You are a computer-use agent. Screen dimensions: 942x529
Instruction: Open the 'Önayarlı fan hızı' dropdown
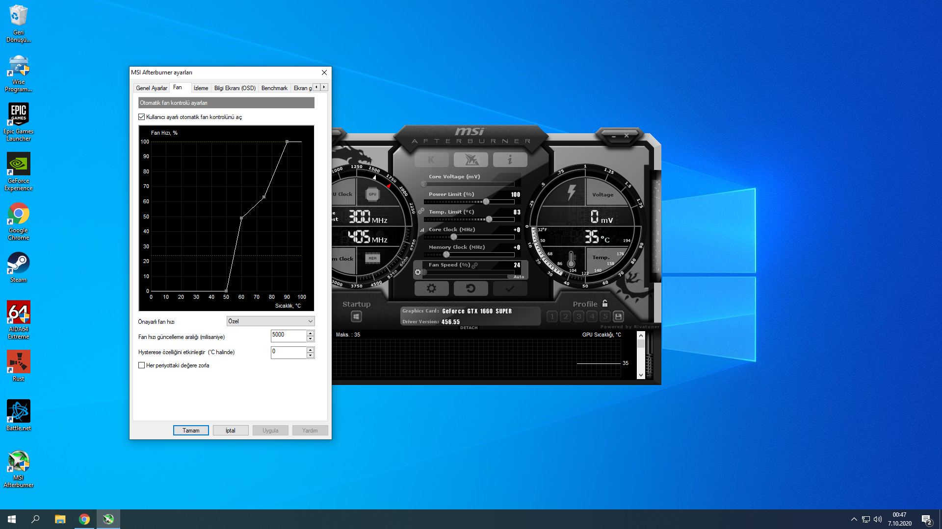[x=270, y=321]
